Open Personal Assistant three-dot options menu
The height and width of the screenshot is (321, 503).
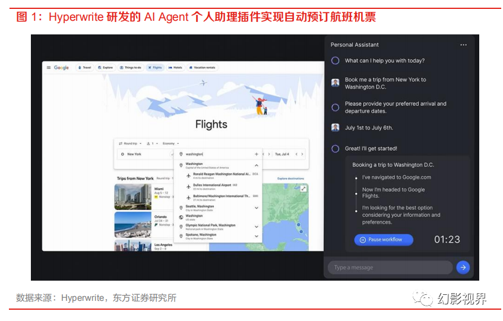point(463,45)
